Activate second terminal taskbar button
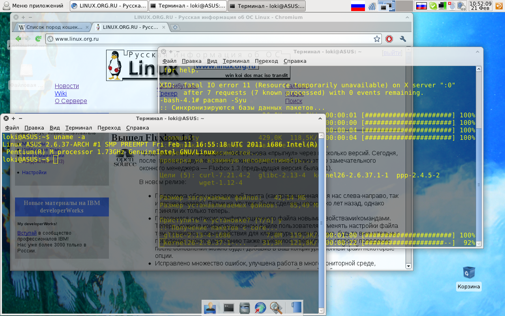This screenshot has width=505, height=316. click(x=188, y=6)
